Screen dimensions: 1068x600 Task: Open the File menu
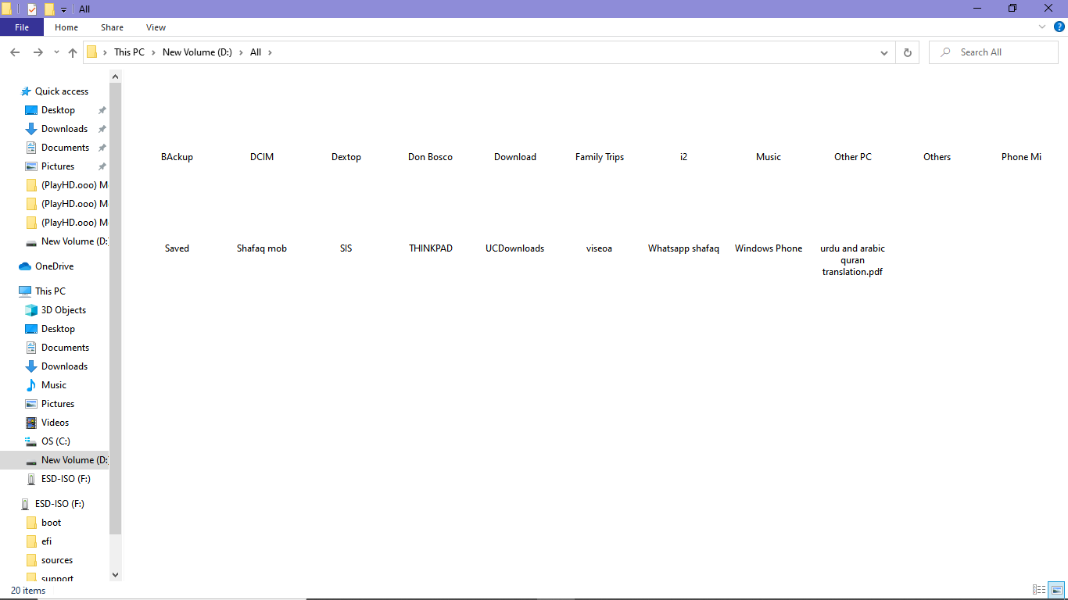(22, 27)
